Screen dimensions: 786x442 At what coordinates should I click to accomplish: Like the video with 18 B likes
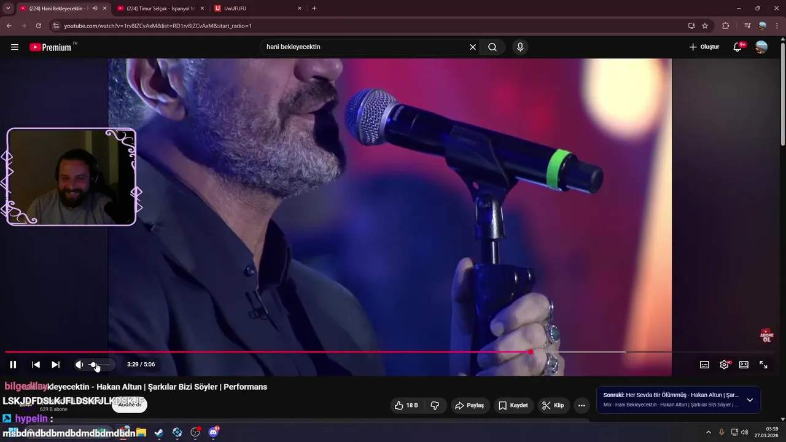tap(406, 405)
